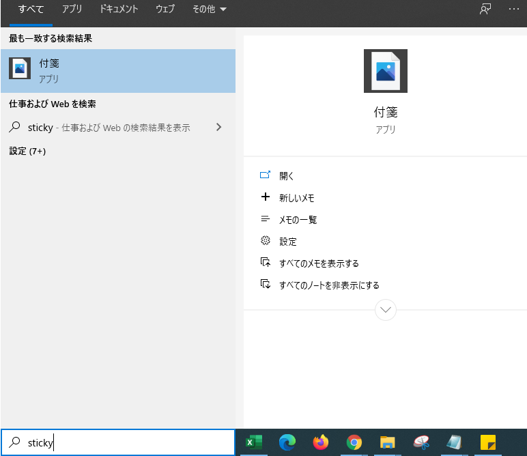
Task: Open the feedback person icon in header
Action: point(485,9)
